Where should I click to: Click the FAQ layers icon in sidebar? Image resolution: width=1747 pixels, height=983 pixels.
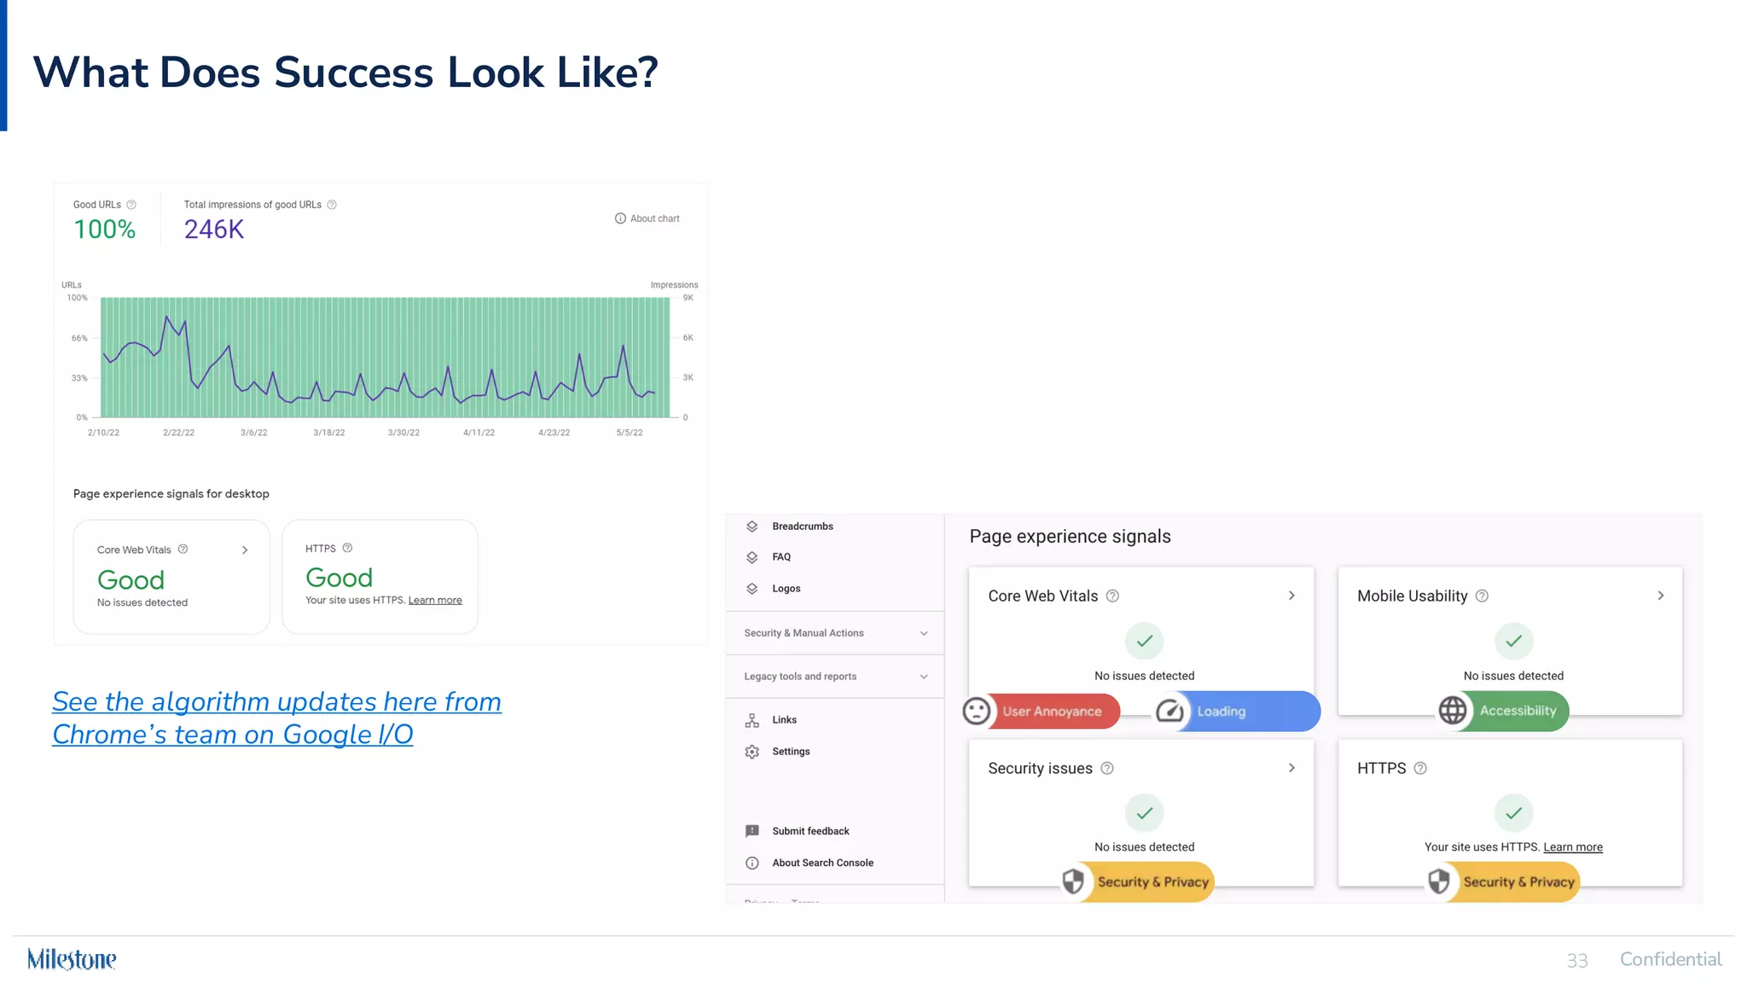(752, 557)
